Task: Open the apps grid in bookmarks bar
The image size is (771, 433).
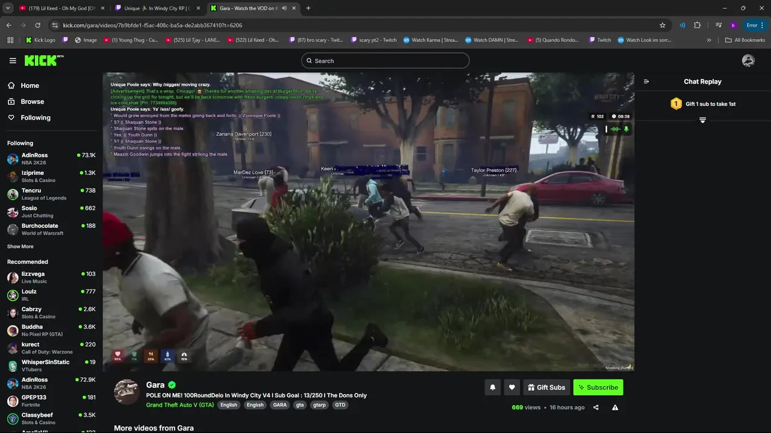Action: coord(10,40)
